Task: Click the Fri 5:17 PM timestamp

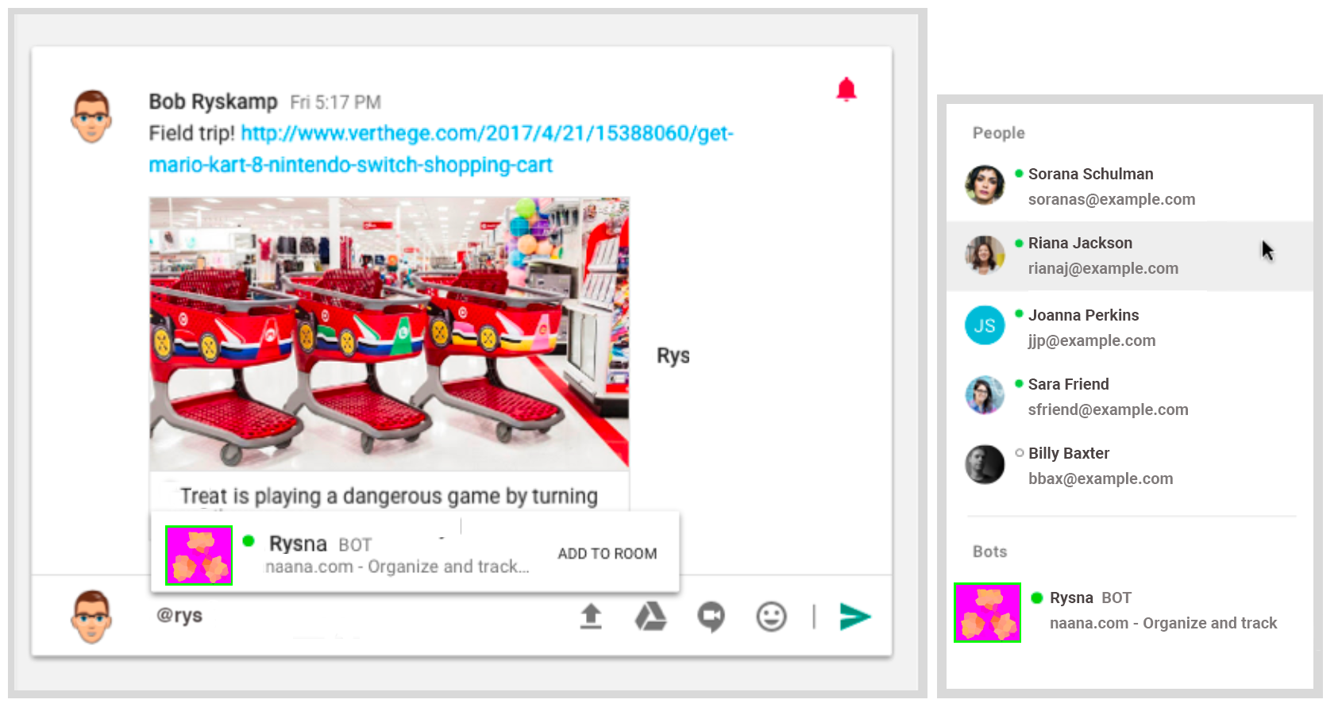Action: pyautogui.click(x=335, y=102)
